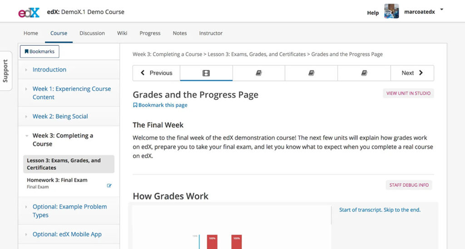The image size is (465, 249).
Task: Expand Week 1: Experiencing Course Content
Action: tap(69, 93)
